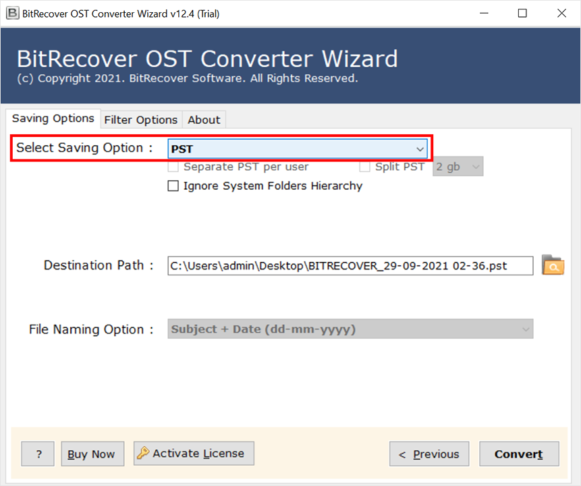
Task: Maximize the OST Converter Wizard window
Action: click(522, 13)
